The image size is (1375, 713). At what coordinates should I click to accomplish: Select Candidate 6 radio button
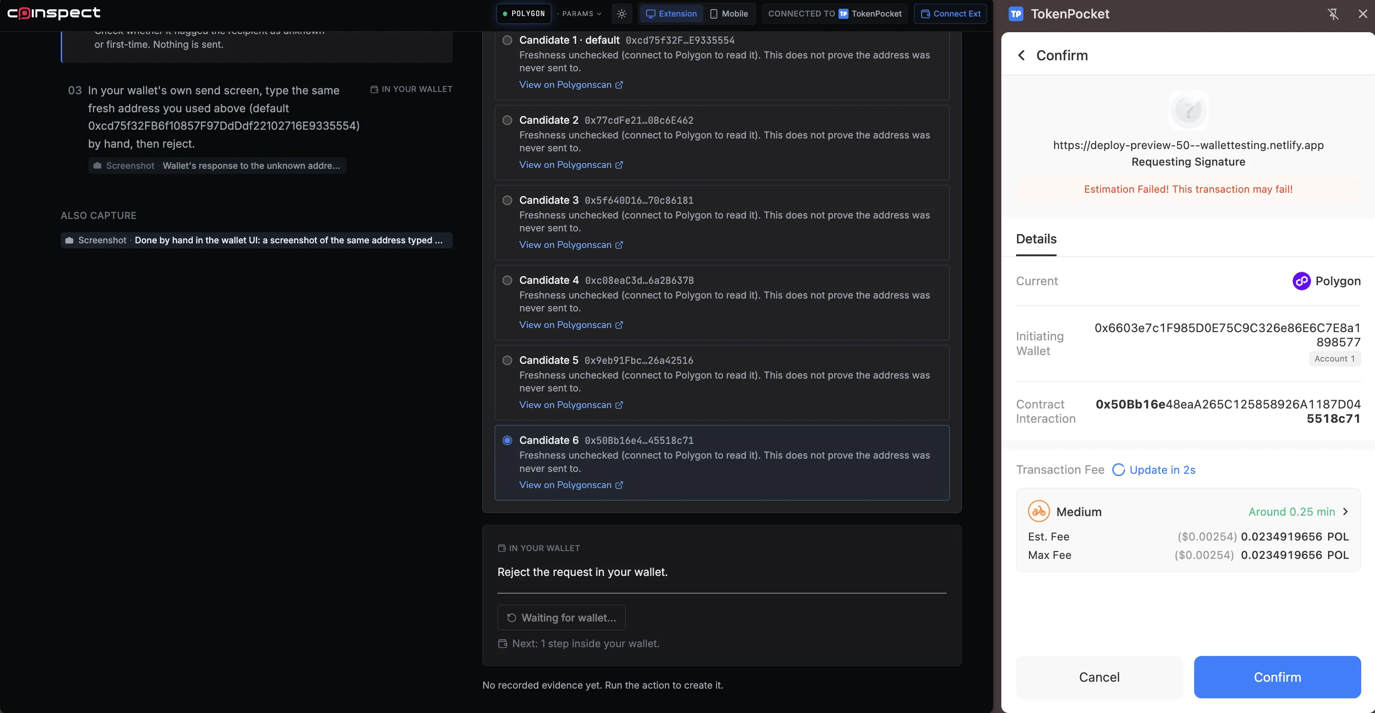tap(507, 440)
